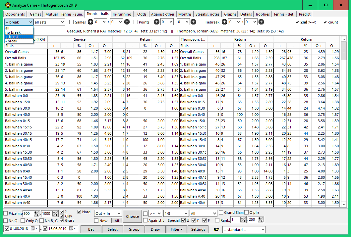Switch to the In-running tab

pos(122,14)
